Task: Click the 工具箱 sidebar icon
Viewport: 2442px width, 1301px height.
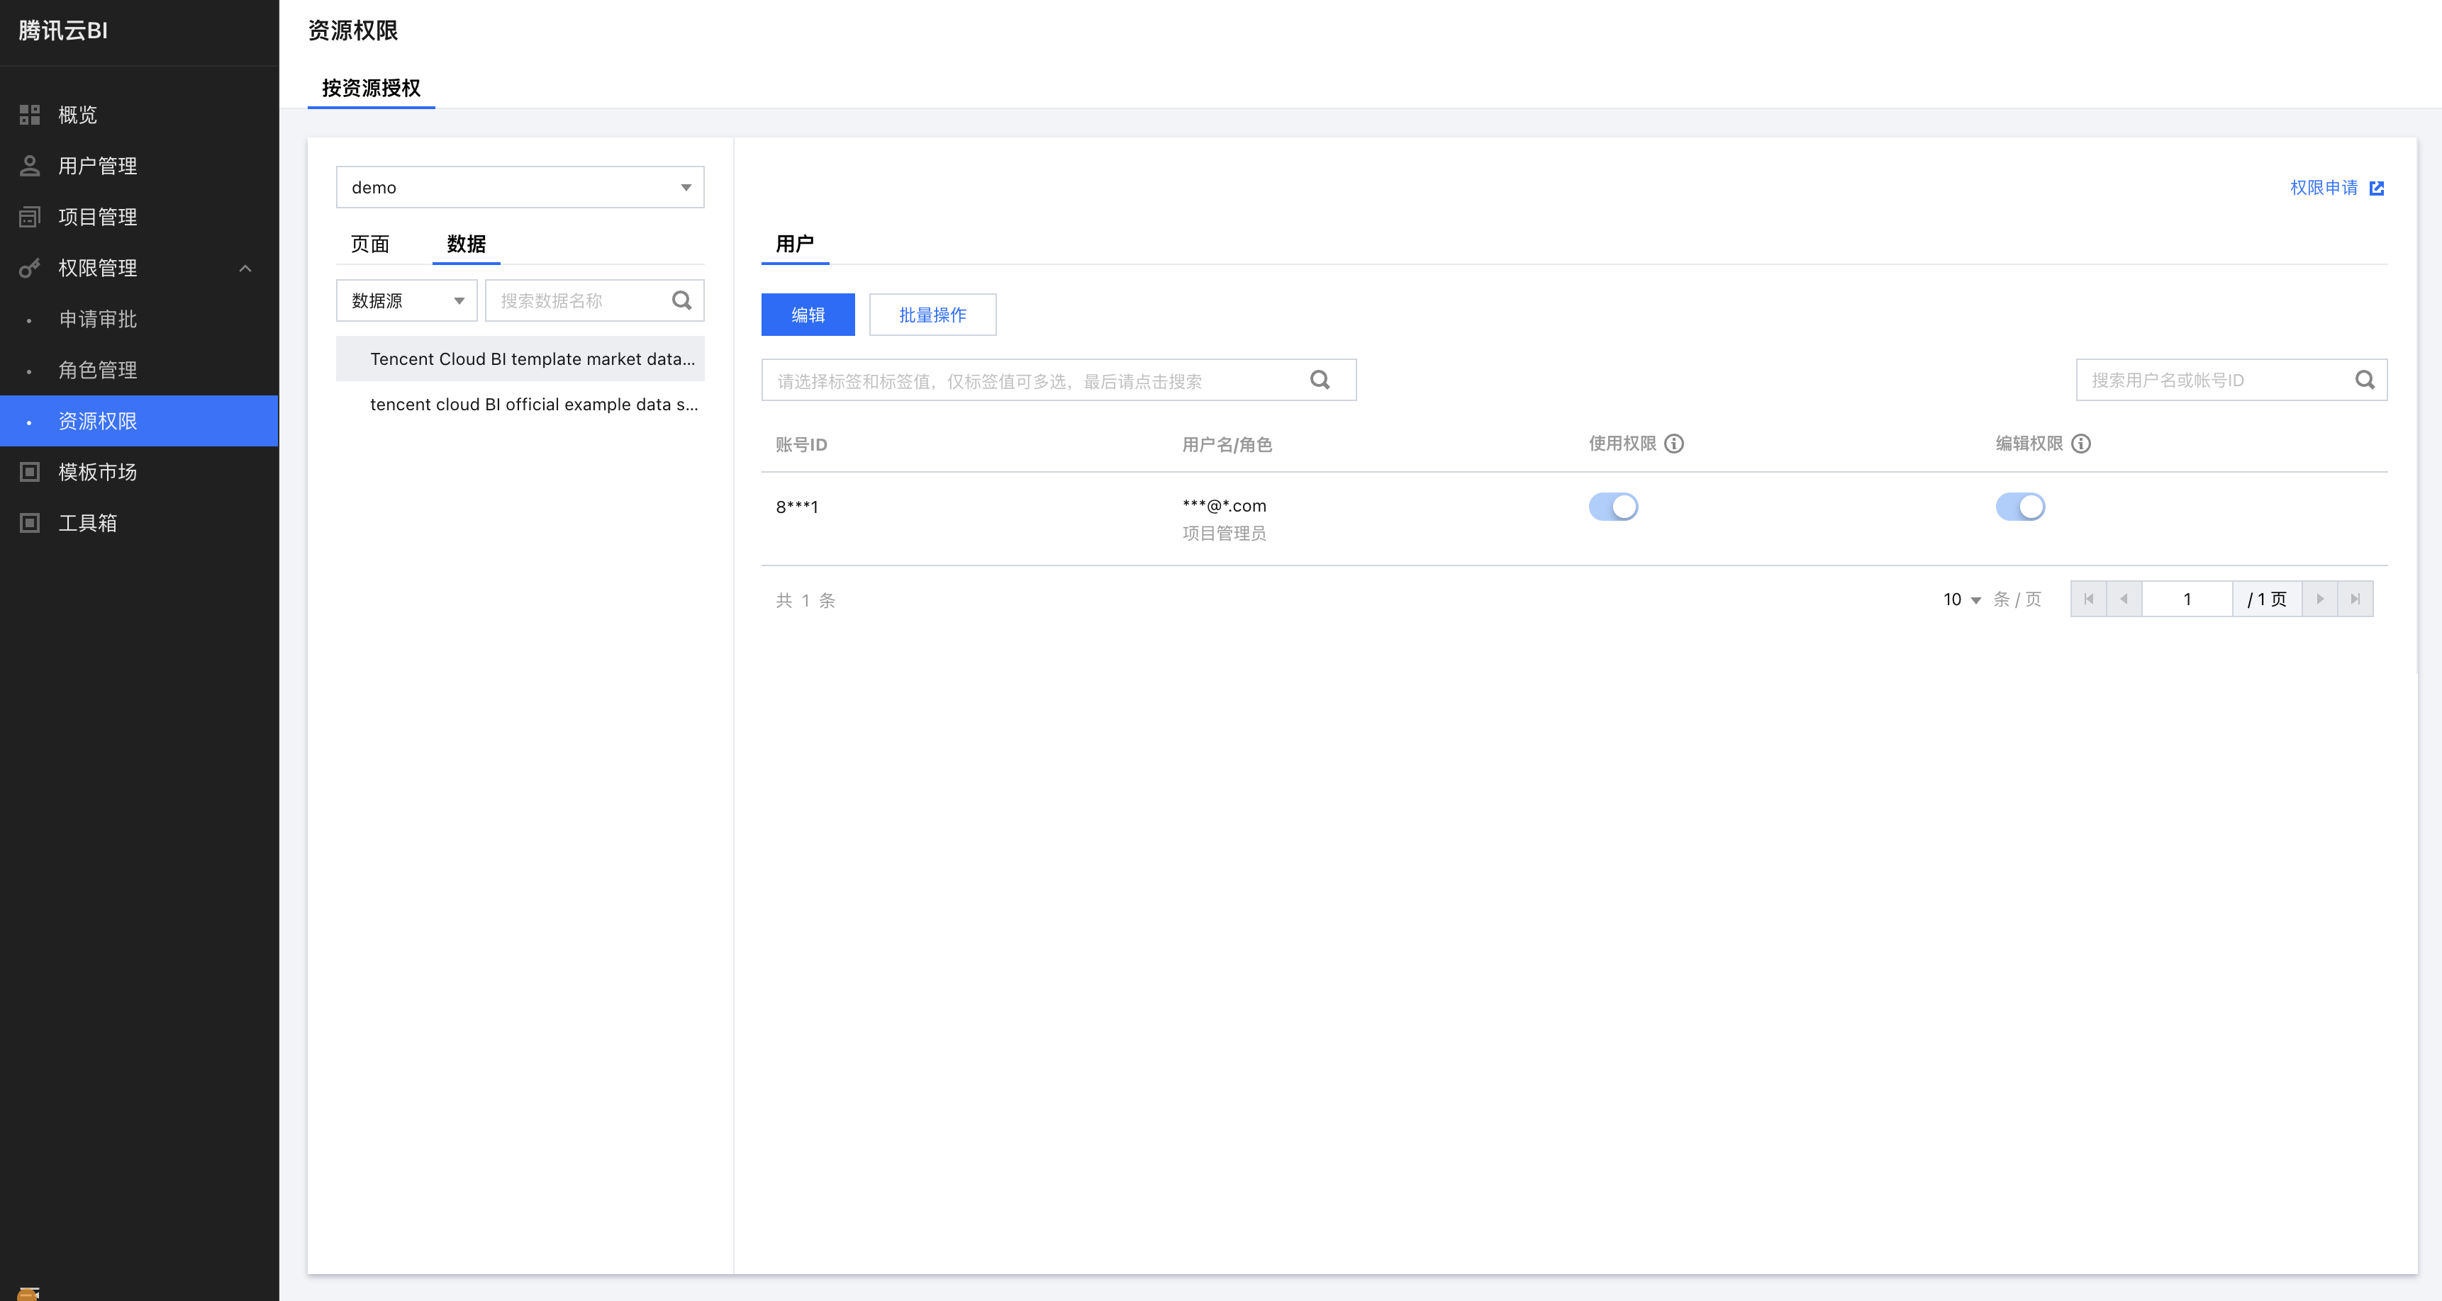Action: click(29, 523)
